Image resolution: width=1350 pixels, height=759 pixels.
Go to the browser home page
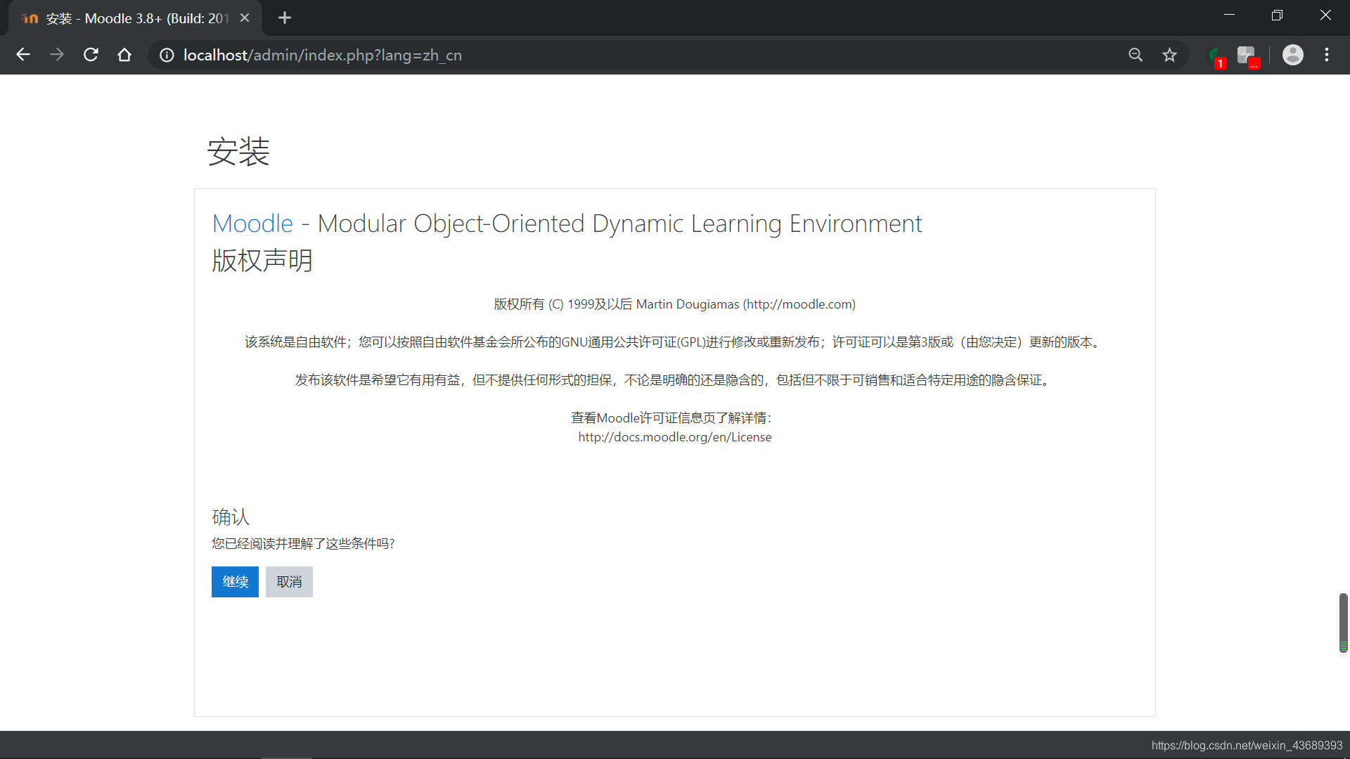[124, 55]
